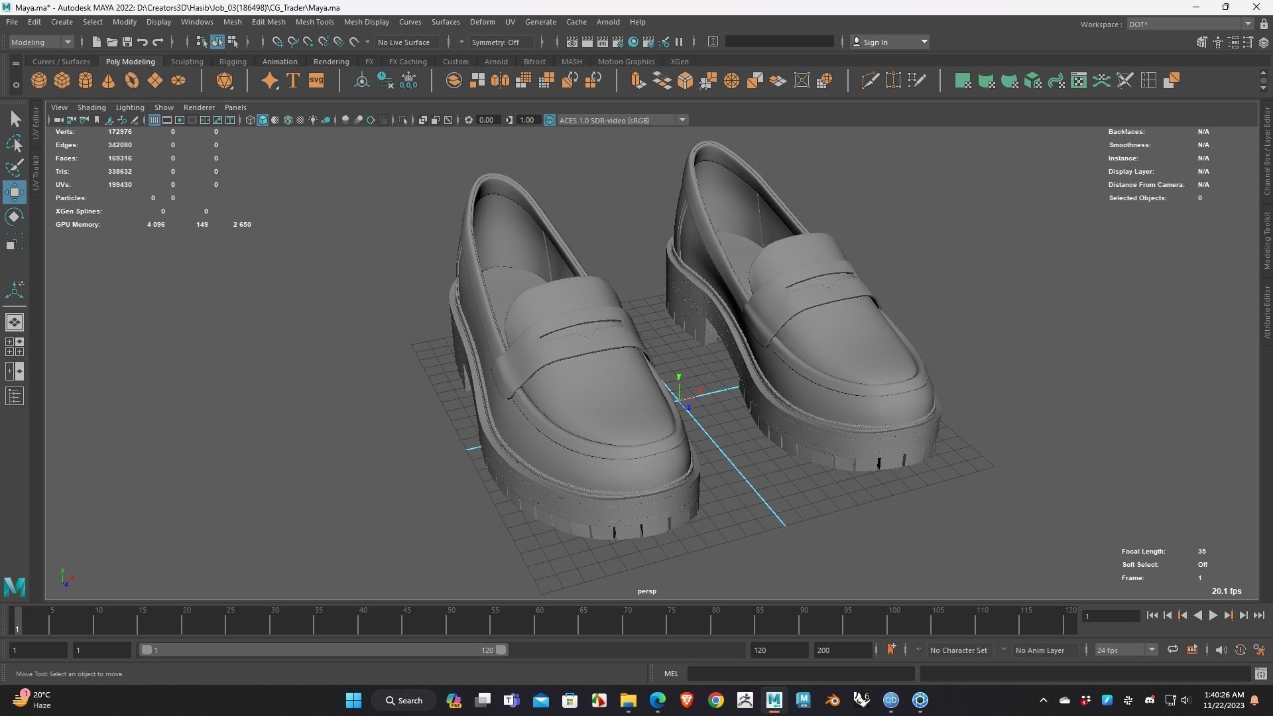The width and height of the screenshot is (1273, 716).
Task: Open the Arnold menu
Action: tap(608, 22)
